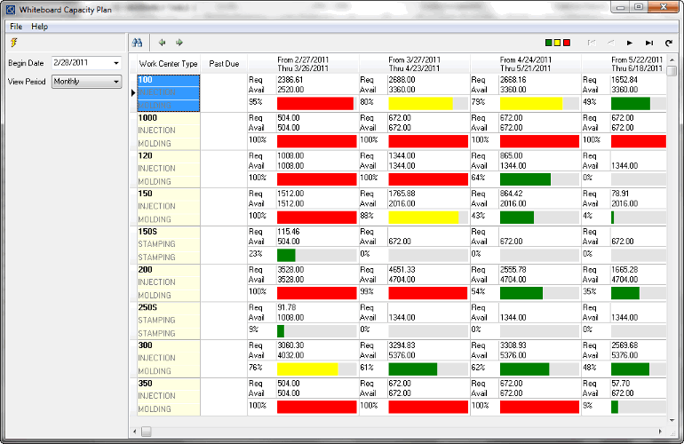Open the Help menu
The width and height of the screenshot is (684, 444).
[40, 27]
